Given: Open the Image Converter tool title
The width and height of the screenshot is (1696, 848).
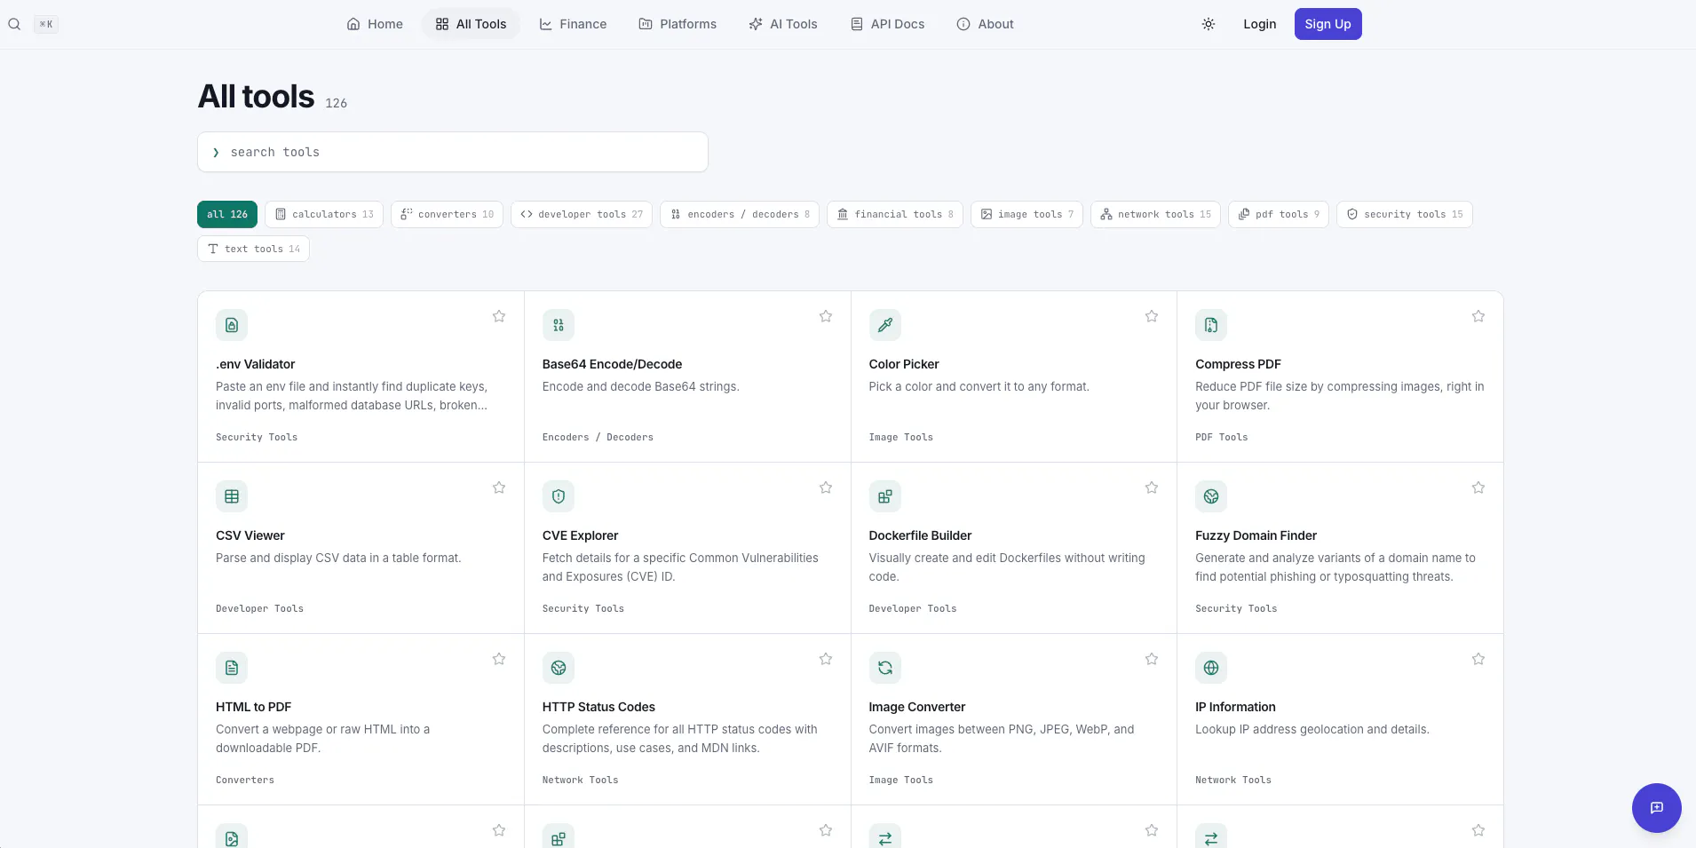Looking at the screenshot, I should pyautogui.click(x=917, y=707).
